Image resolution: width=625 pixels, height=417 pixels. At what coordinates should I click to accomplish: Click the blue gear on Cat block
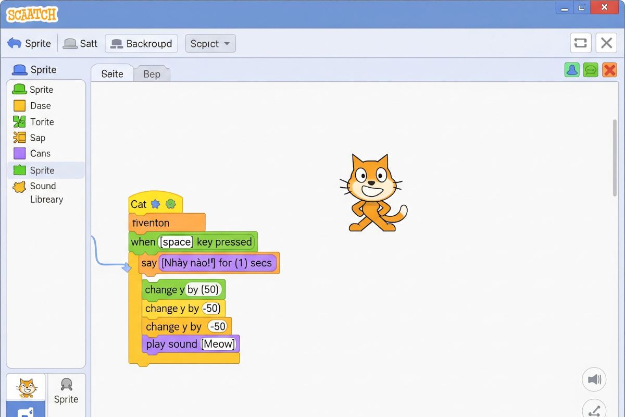coord(155,204)
